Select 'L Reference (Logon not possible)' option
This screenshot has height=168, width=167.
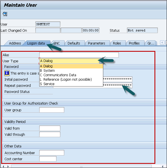click(x=71, y=80)
